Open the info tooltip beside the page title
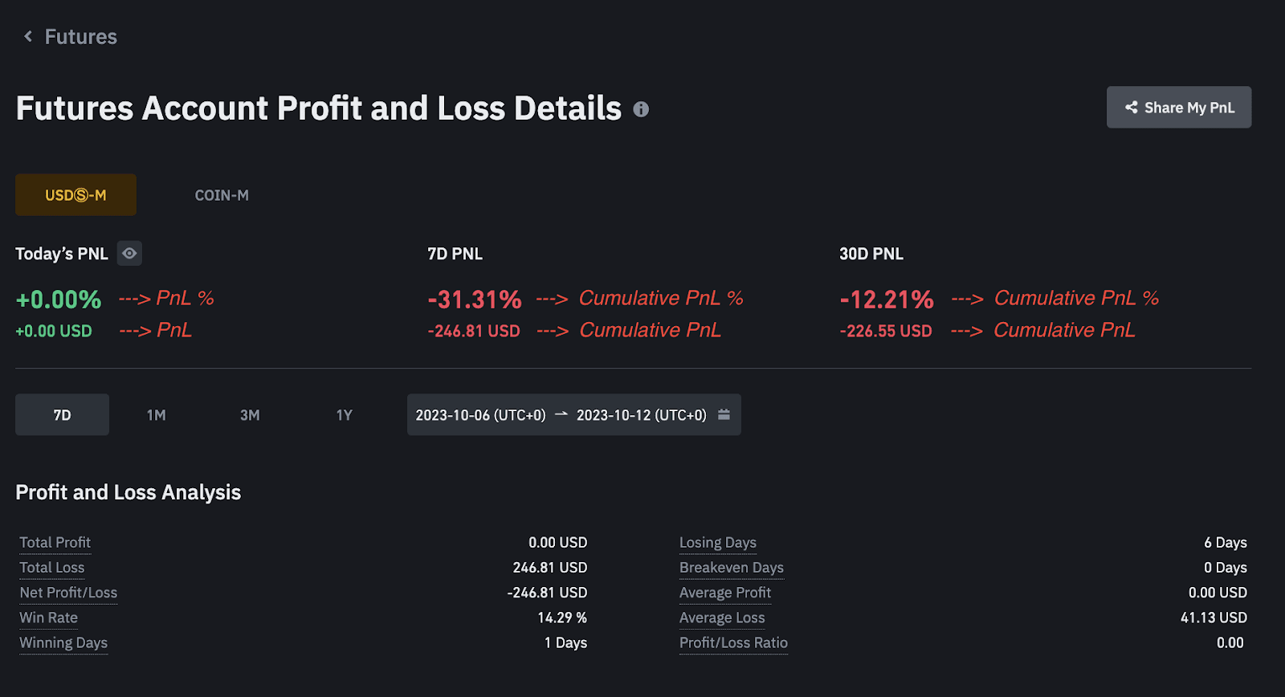The height and width of the screenshot is (697, 1285). [x=640, y=110]
